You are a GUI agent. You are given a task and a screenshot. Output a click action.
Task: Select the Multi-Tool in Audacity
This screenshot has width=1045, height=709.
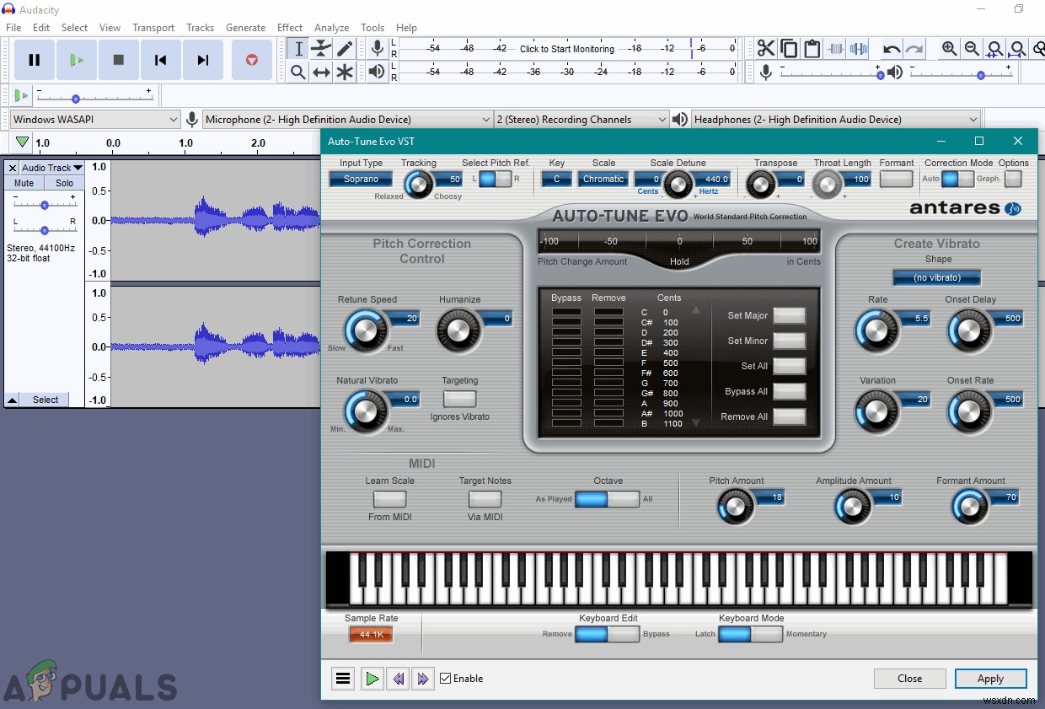pyautogui.click(x=344, y=72)
